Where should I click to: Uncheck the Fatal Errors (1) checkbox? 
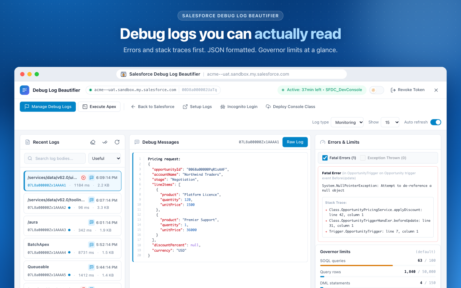pyautogui.click(x=325, y=158)
